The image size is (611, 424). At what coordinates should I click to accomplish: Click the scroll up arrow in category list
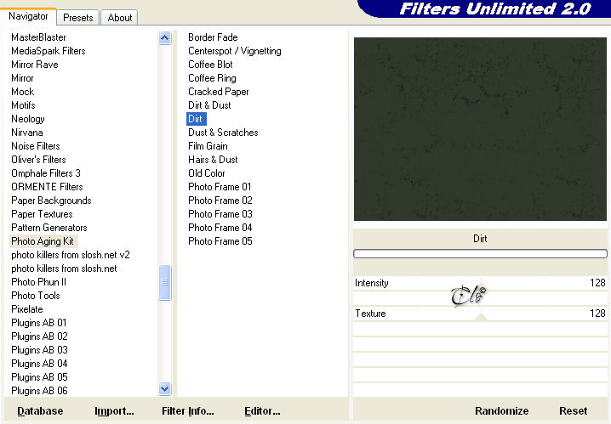point(165,38)
